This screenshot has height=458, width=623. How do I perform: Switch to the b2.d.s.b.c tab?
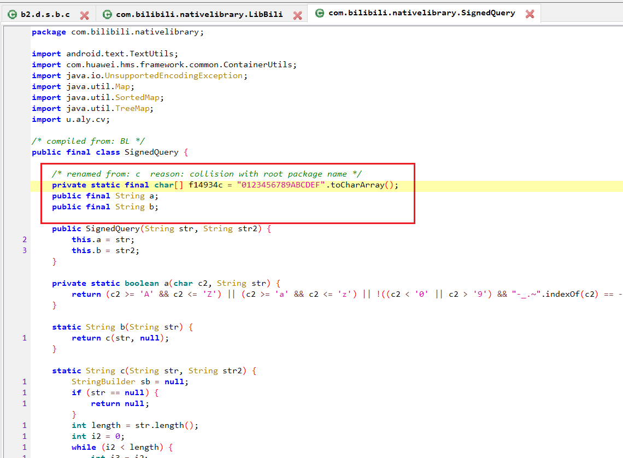click(x=45, y=15)
